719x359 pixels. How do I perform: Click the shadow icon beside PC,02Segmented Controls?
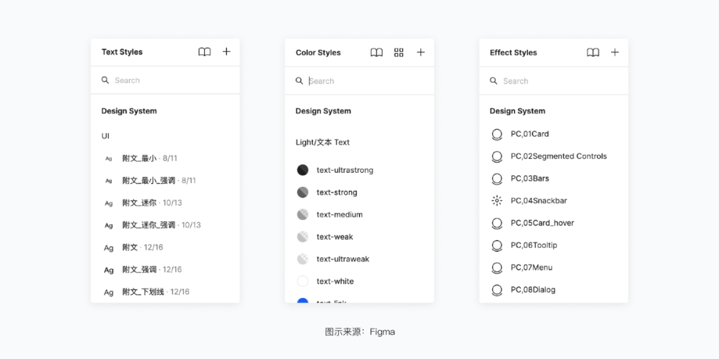point(497,157)
